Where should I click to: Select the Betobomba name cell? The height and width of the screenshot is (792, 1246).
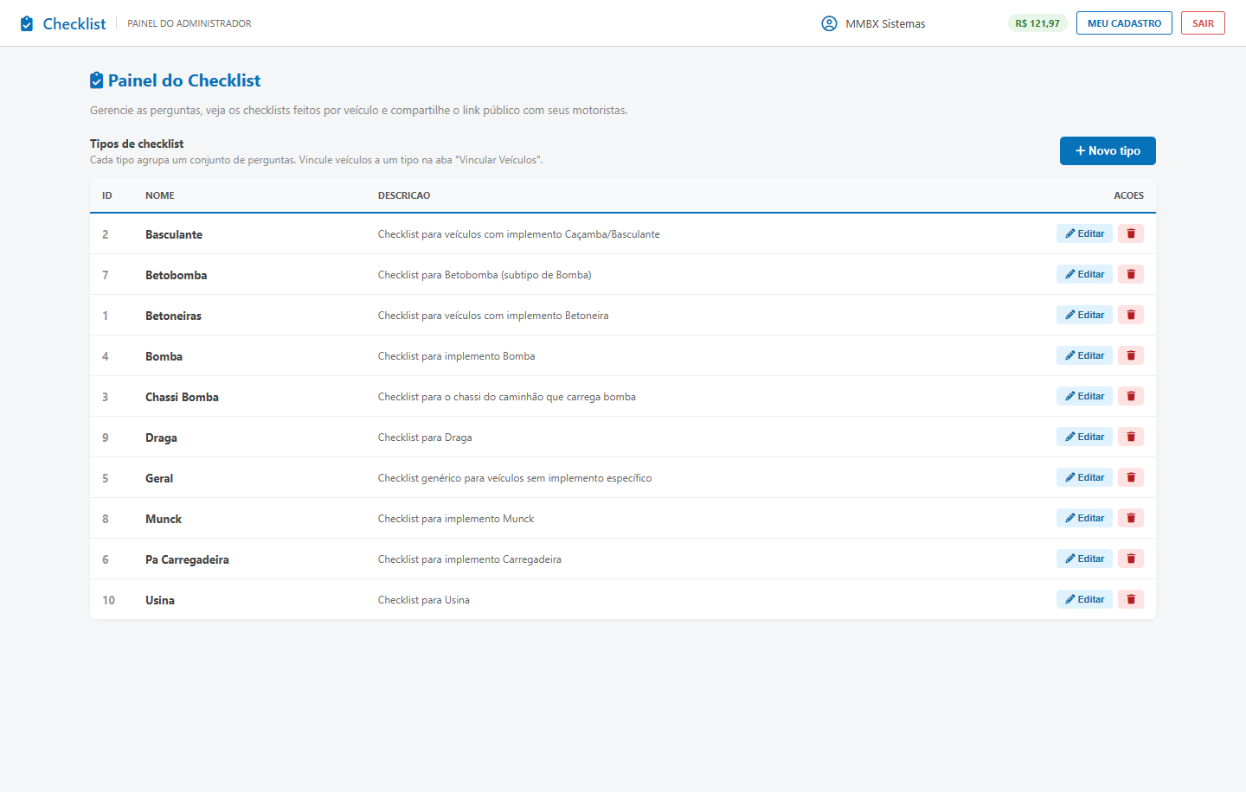click(x=177, y=275)
